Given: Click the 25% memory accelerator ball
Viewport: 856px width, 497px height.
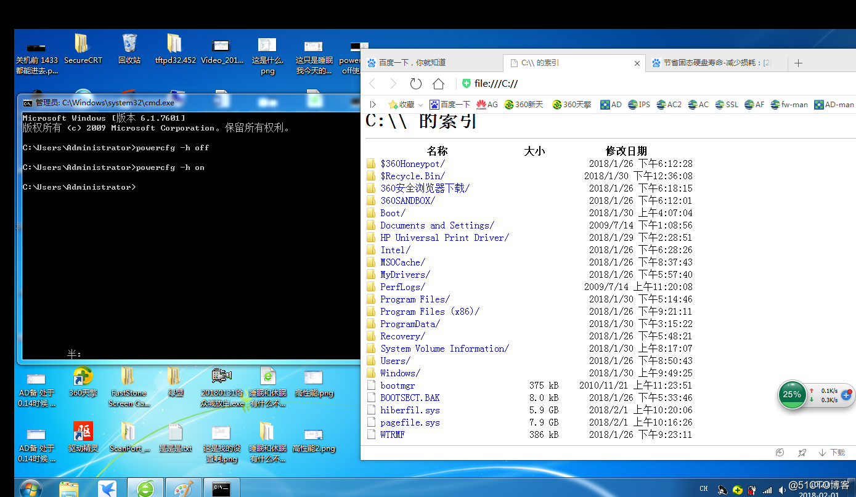Looking at the screenshot, I should click(x=792, y=394).
